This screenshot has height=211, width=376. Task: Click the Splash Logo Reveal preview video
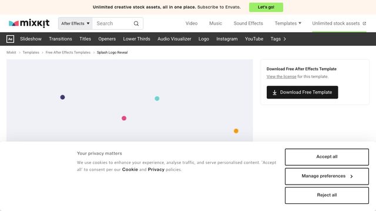pos(129,100)
